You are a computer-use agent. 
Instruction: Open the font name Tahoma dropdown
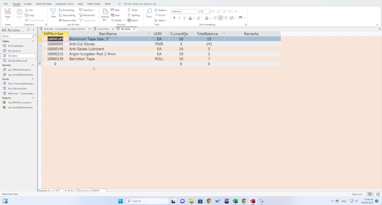[198, 11]
